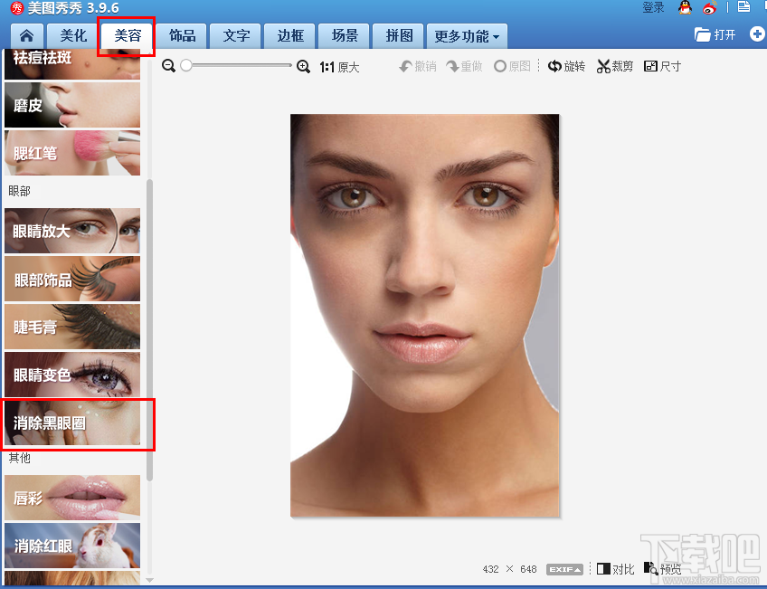Viewport: 767px width, 589px height.
Task: Click the sidebar vertical scrollbar
Action: 149,330
